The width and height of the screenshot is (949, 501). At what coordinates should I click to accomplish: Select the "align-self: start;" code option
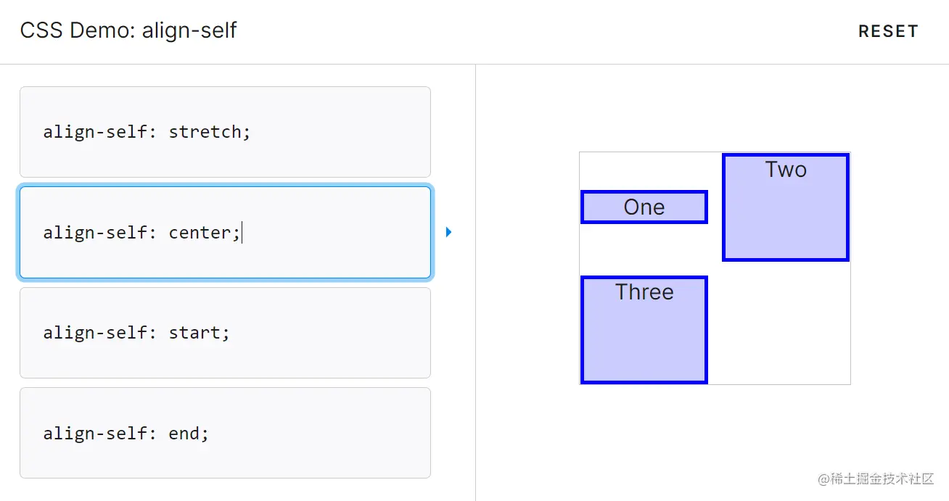pos(225,333)
